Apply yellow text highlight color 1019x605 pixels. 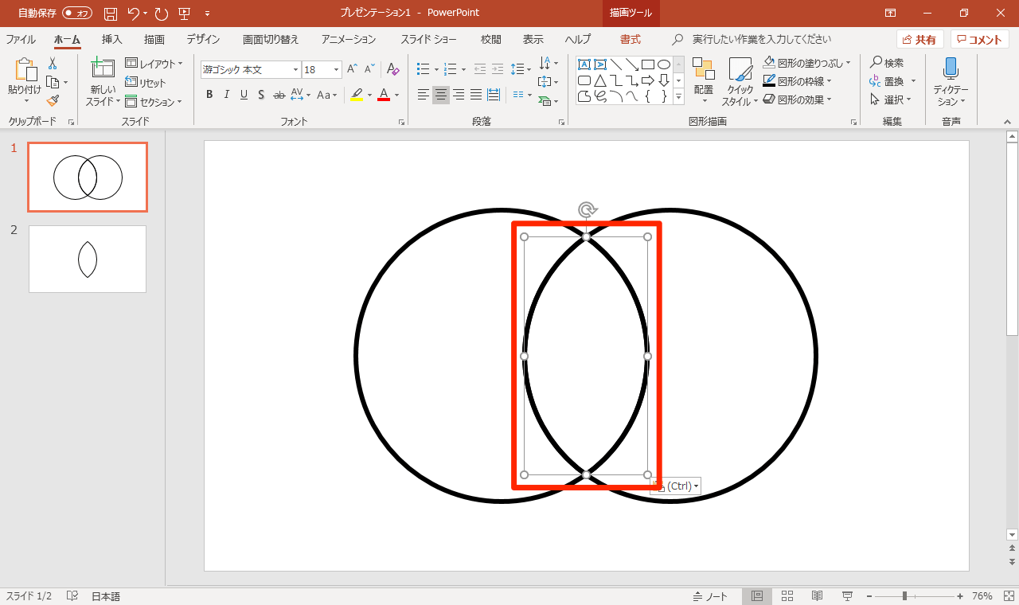coord(357,95)
